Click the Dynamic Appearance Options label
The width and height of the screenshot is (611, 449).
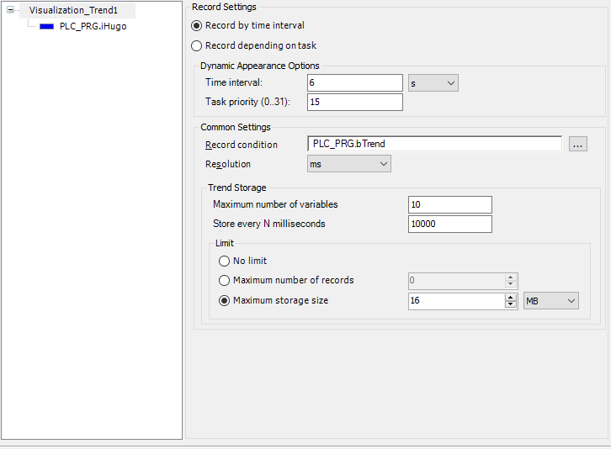pyautogui.click(x=259, y=66)
